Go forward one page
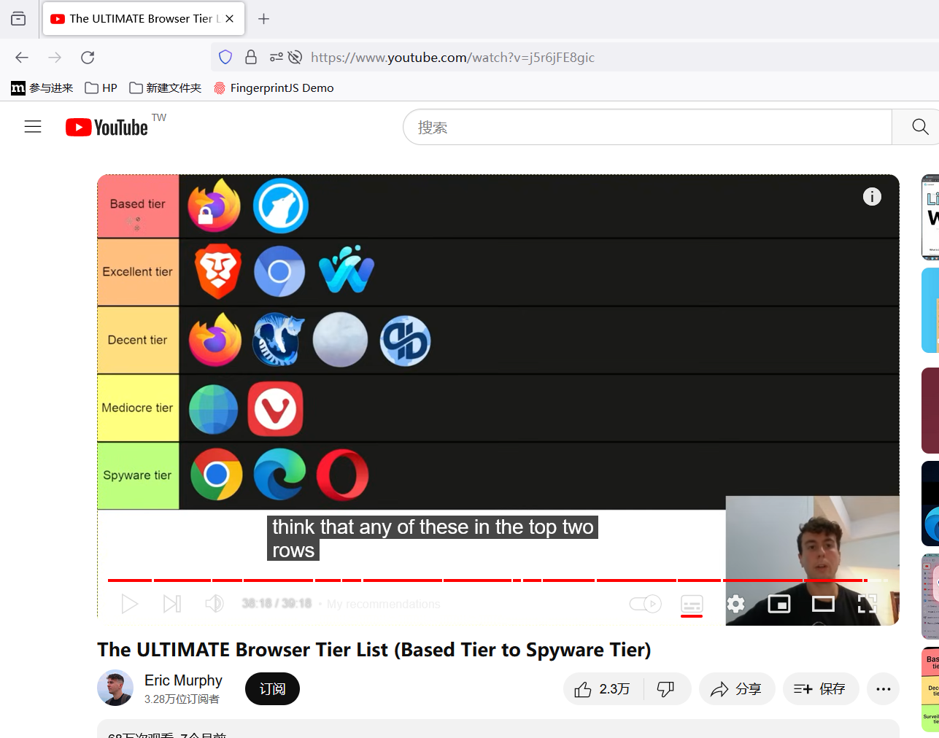The height and width of the screenshot is (738, 939). click(55, 58)
